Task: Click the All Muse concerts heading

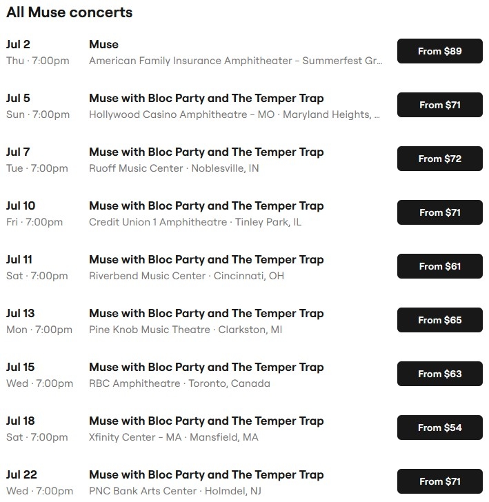Action: click(69, 12)
